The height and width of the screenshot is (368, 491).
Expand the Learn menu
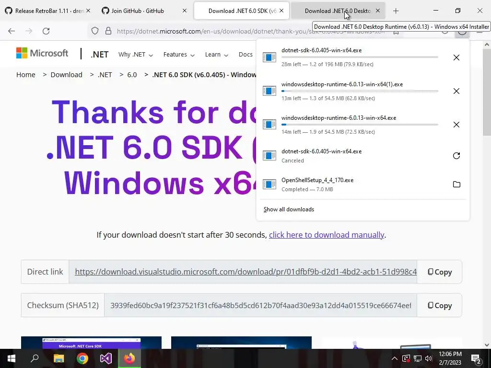[216, 55]
